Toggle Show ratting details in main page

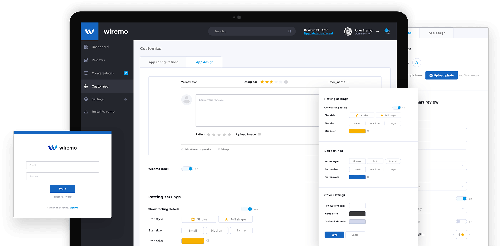(x=247, y=209)
